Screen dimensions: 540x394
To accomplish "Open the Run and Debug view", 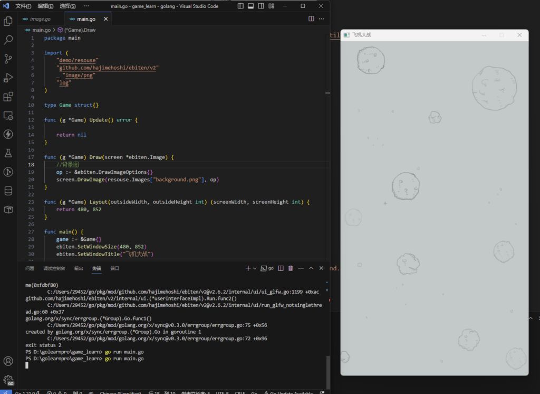I will 8,78.
